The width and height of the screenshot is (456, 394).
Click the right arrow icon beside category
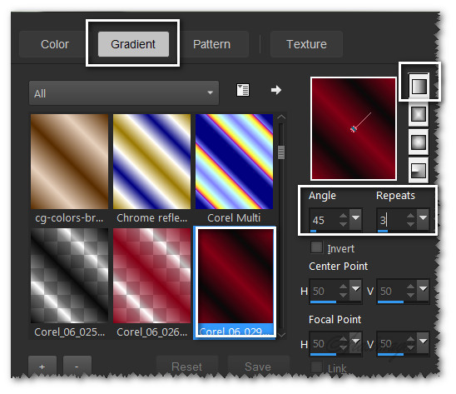click(x=276, y=90)
